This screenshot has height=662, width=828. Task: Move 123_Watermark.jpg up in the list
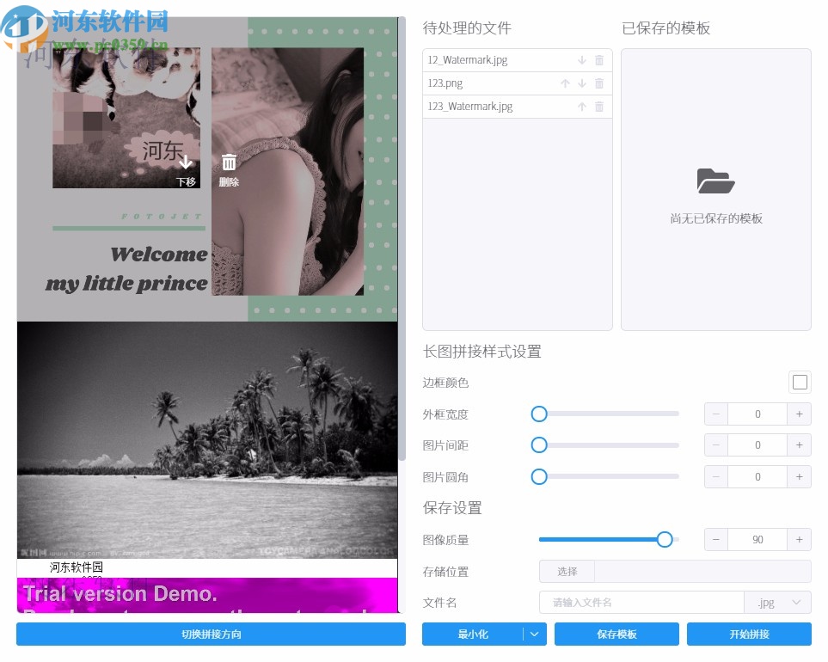click(x=582, y=107)
